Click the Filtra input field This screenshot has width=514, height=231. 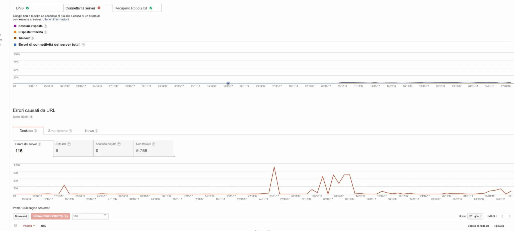pos(87,216)
